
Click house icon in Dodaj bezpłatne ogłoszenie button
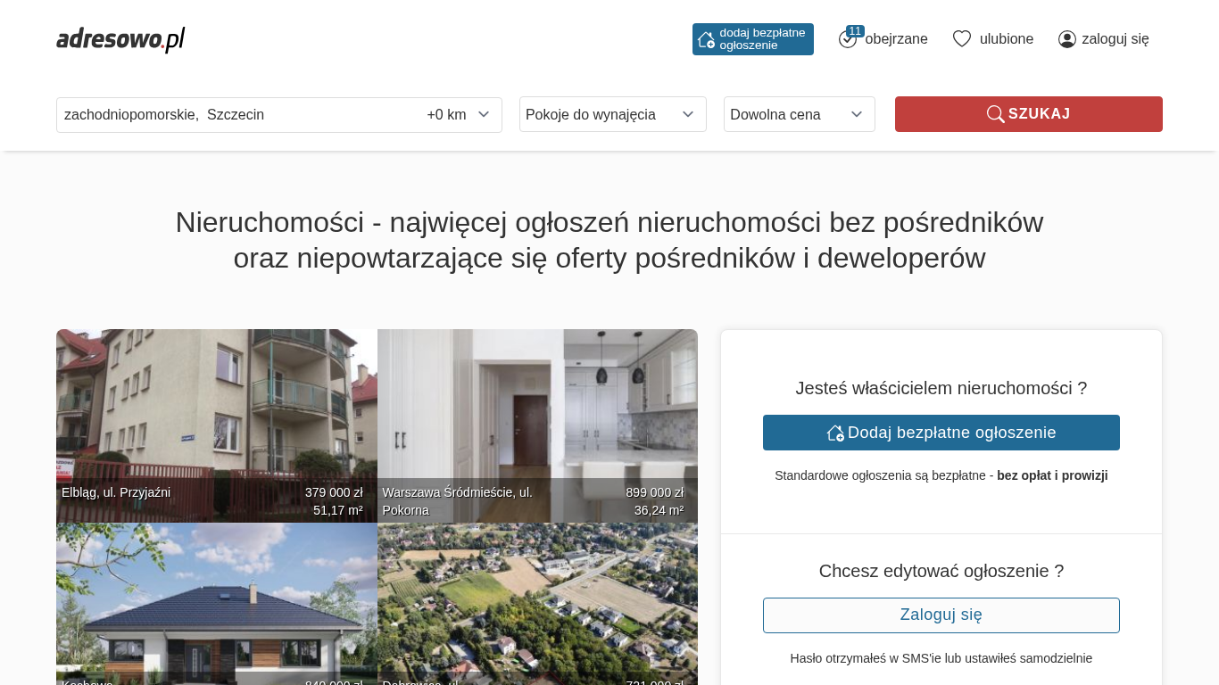(835, 433)
